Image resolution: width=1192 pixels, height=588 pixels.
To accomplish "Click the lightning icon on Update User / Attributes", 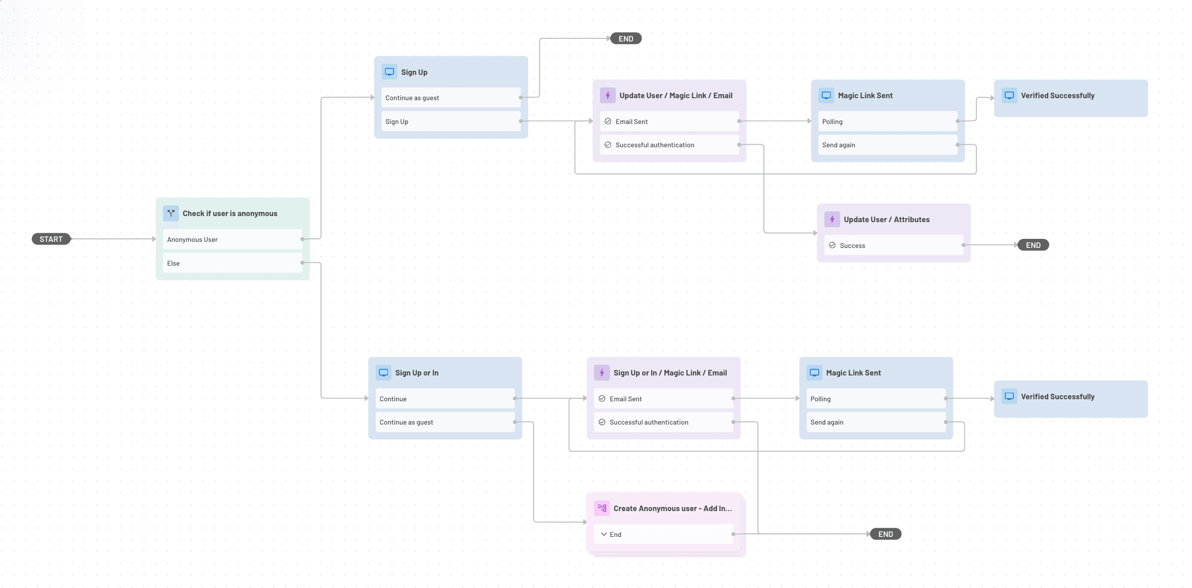I will point(832,219).
